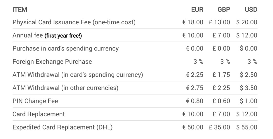273x139 pixels.
Task: Select the GBP column header
Action: (x=224, y=9)
